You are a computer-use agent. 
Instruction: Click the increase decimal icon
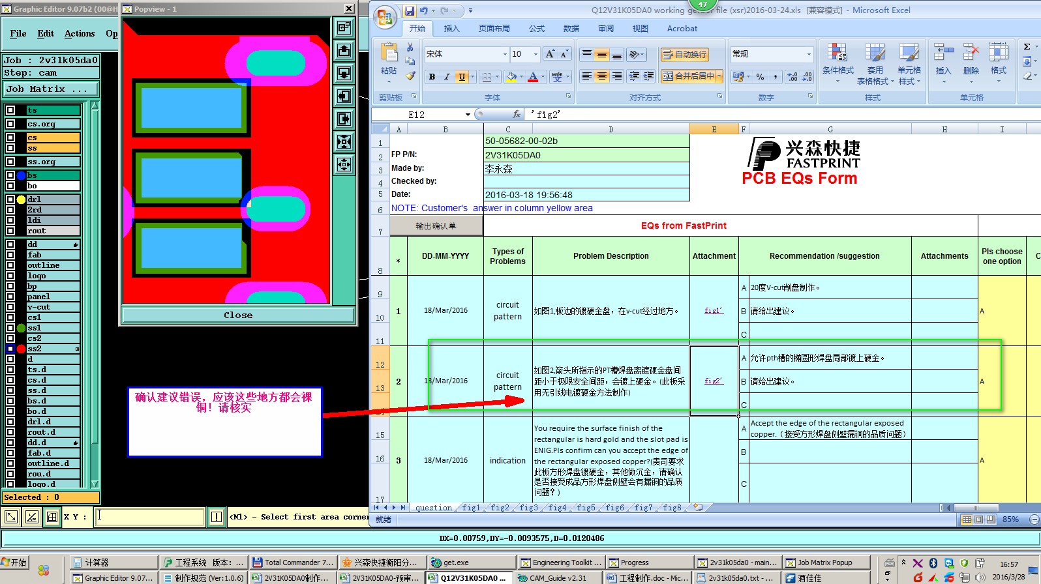point(792,76)
